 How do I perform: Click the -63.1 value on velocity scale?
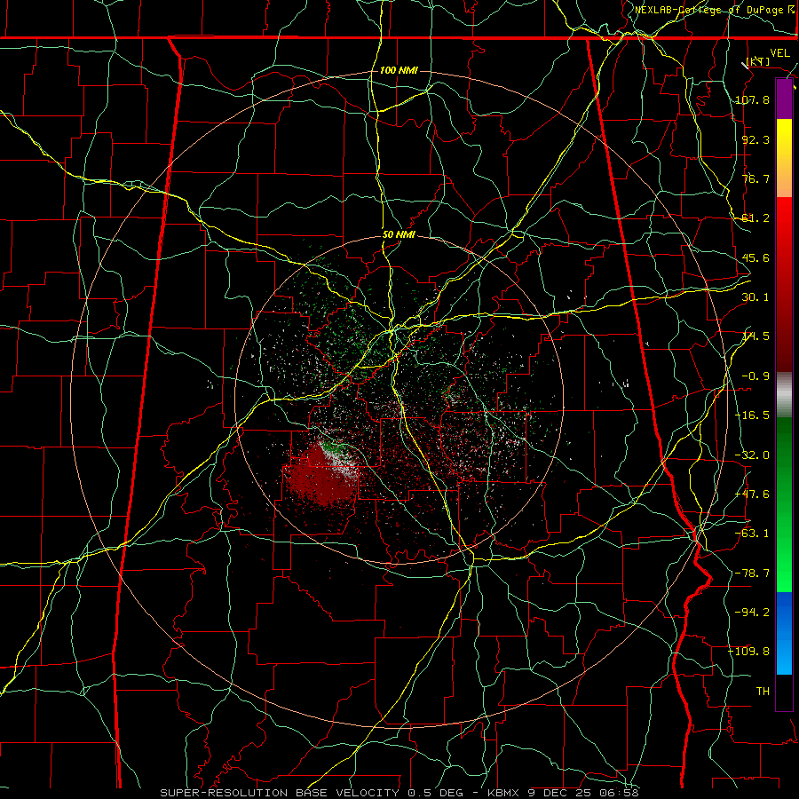coord(753,534)
